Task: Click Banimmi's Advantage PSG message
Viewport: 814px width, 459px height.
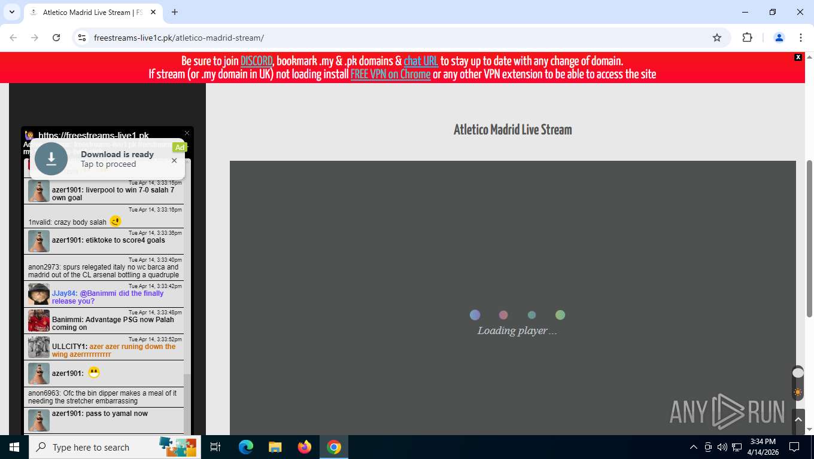Action: click(113, 323)
